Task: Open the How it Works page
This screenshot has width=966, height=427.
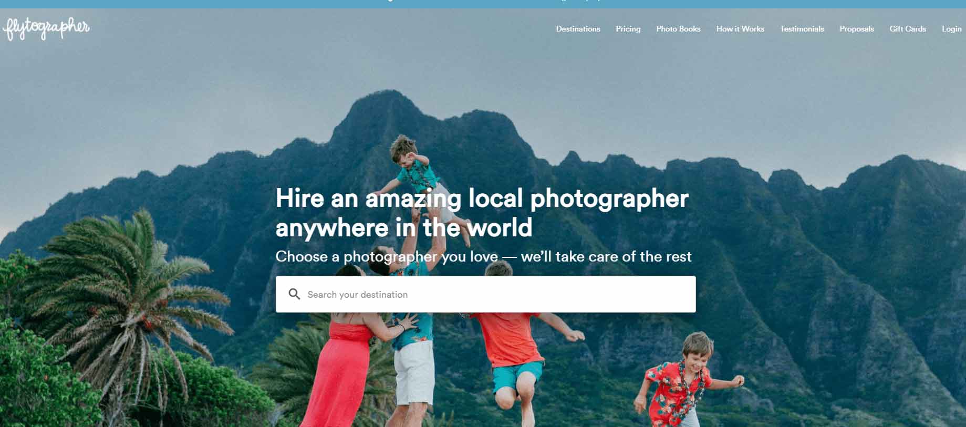Action: tap(740, 29)
